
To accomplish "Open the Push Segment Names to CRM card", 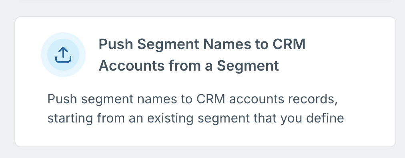I will [205, 82].
